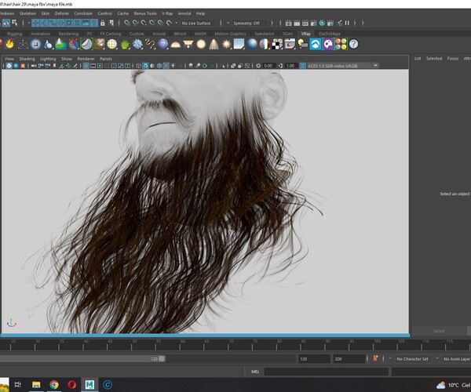The width and height of the screenshot is (471, 392).
Task: Open the viewport Renderer menu
Action: (86, 59)
